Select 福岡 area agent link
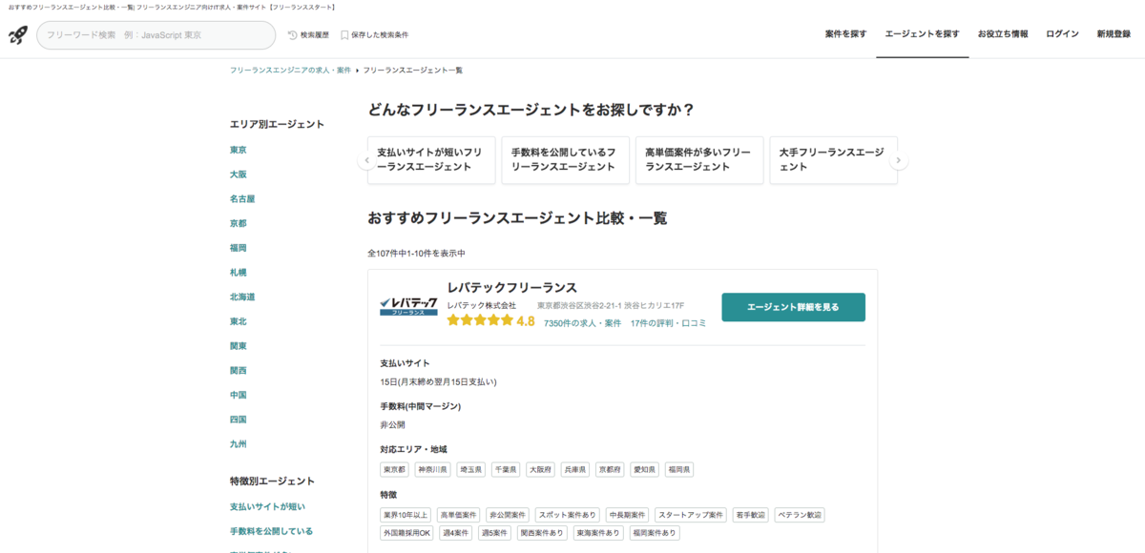The width and height of the screenshot is (1145, 553). (239, 248)
